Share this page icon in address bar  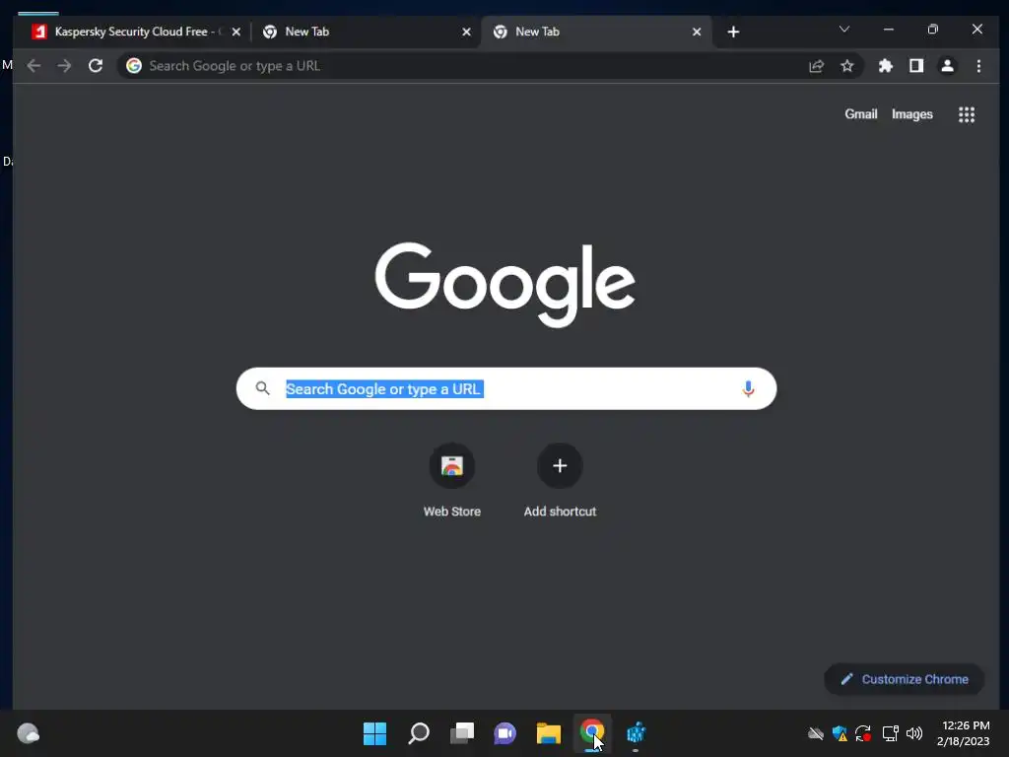(816, 66)
